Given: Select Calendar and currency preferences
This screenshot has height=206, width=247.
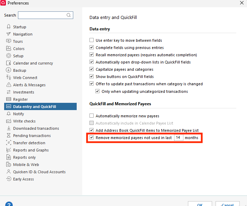Looking at the screenshot, I should pyautogui.click(x=33, y=63).
